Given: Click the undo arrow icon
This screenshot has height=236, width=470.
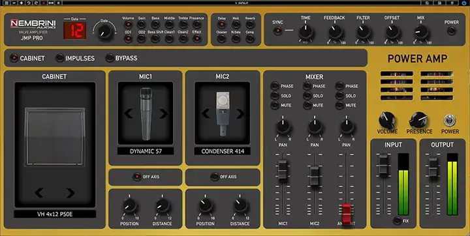Looking at the screenshot, I should coord(29,3).
